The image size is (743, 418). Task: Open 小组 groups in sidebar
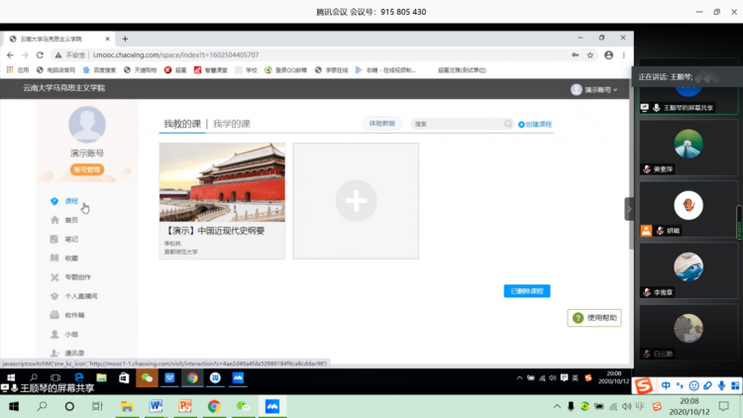(x=71, y=335)
